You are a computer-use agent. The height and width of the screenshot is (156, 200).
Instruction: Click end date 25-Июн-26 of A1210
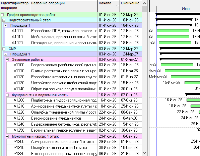[x=130, y=106]
